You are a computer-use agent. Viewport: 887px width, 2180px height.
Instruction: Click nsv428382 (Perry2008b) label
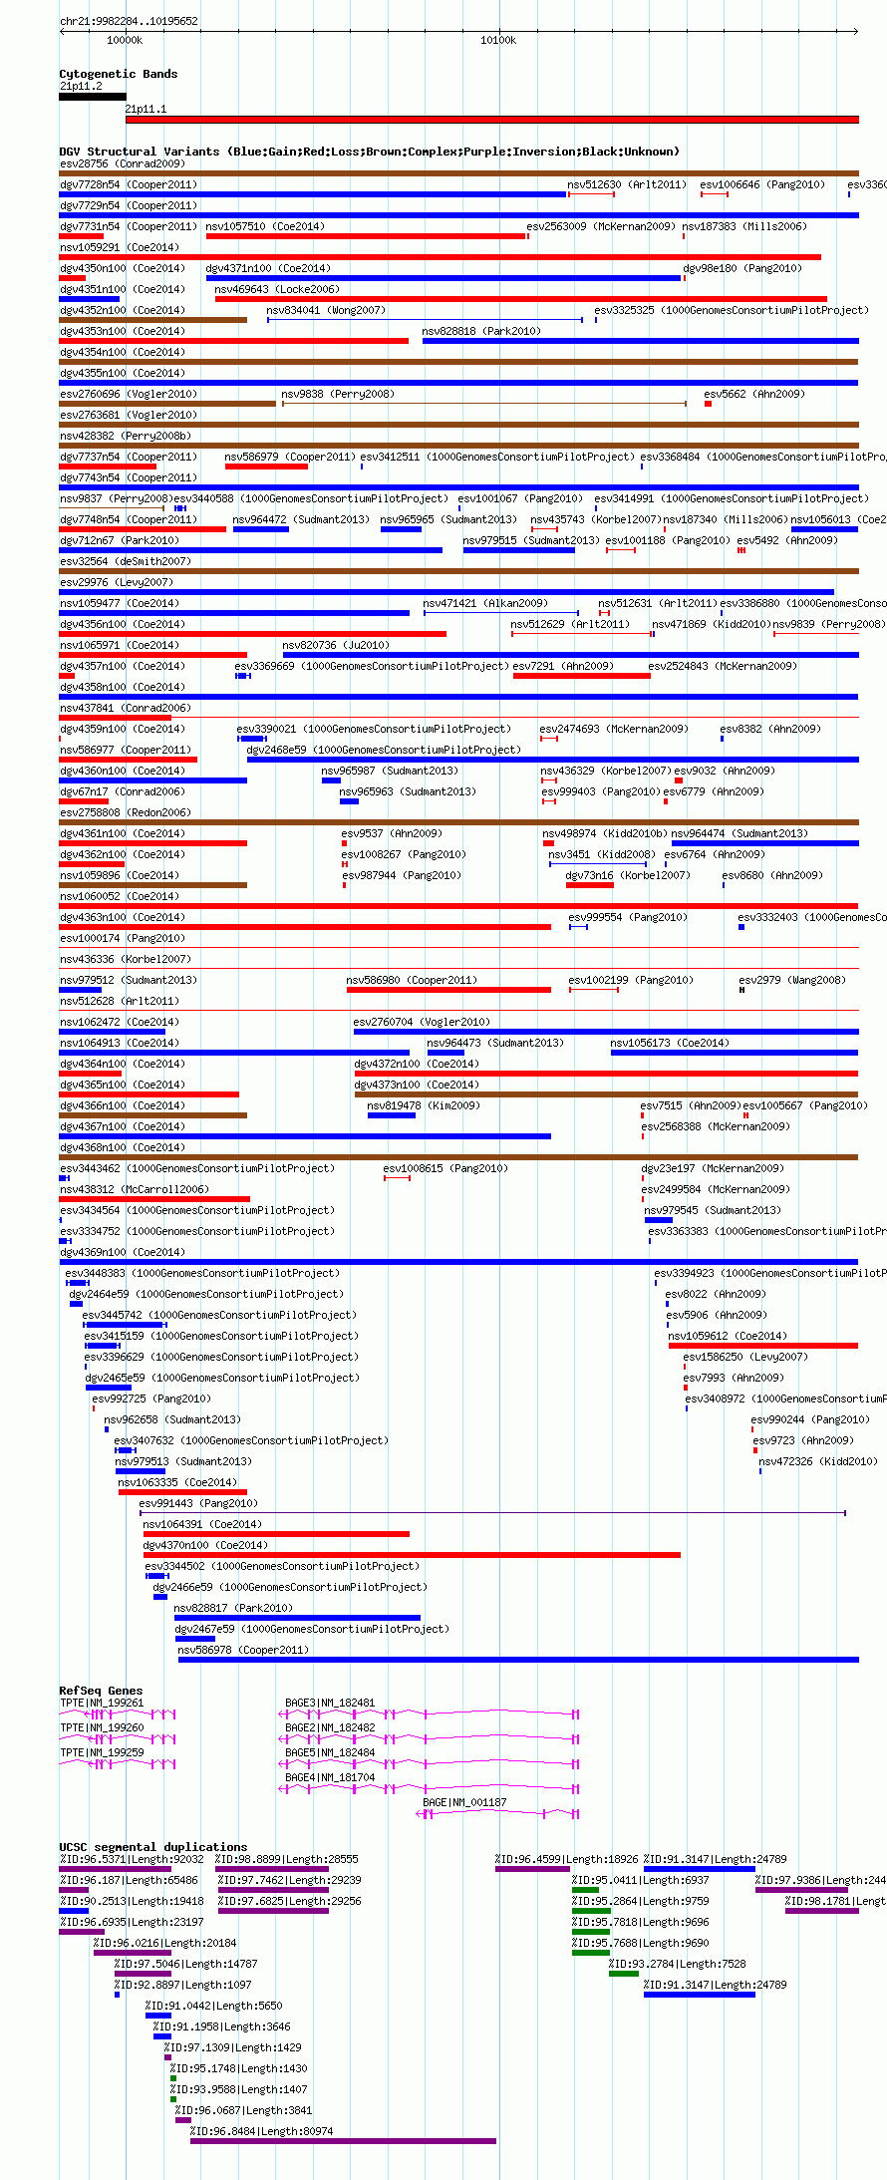[x=126, y=436]
